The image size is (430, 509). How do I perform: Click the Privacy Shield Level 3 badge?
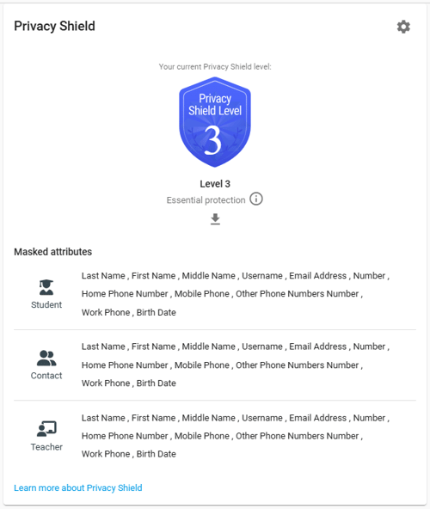pyautogui.click(x=215, y=122)
